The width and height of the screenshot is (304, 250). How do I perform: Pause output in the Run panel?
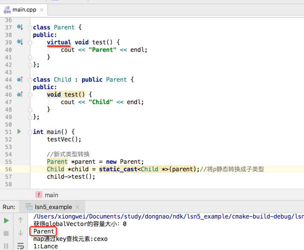[6, 246]
